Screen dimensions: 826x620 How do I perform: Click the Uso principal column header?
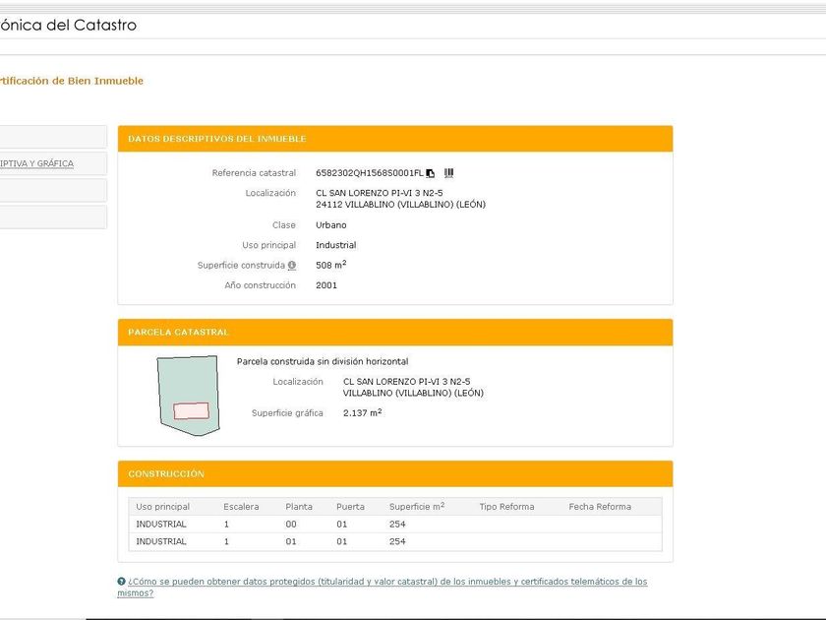[163, 507]
